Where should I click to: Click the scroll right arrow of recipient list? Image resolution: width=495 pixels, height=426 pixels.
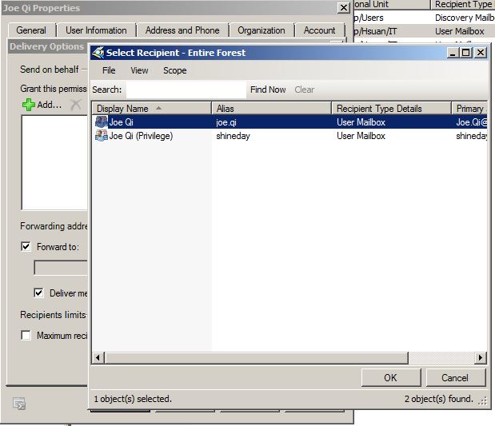[480, 358]
